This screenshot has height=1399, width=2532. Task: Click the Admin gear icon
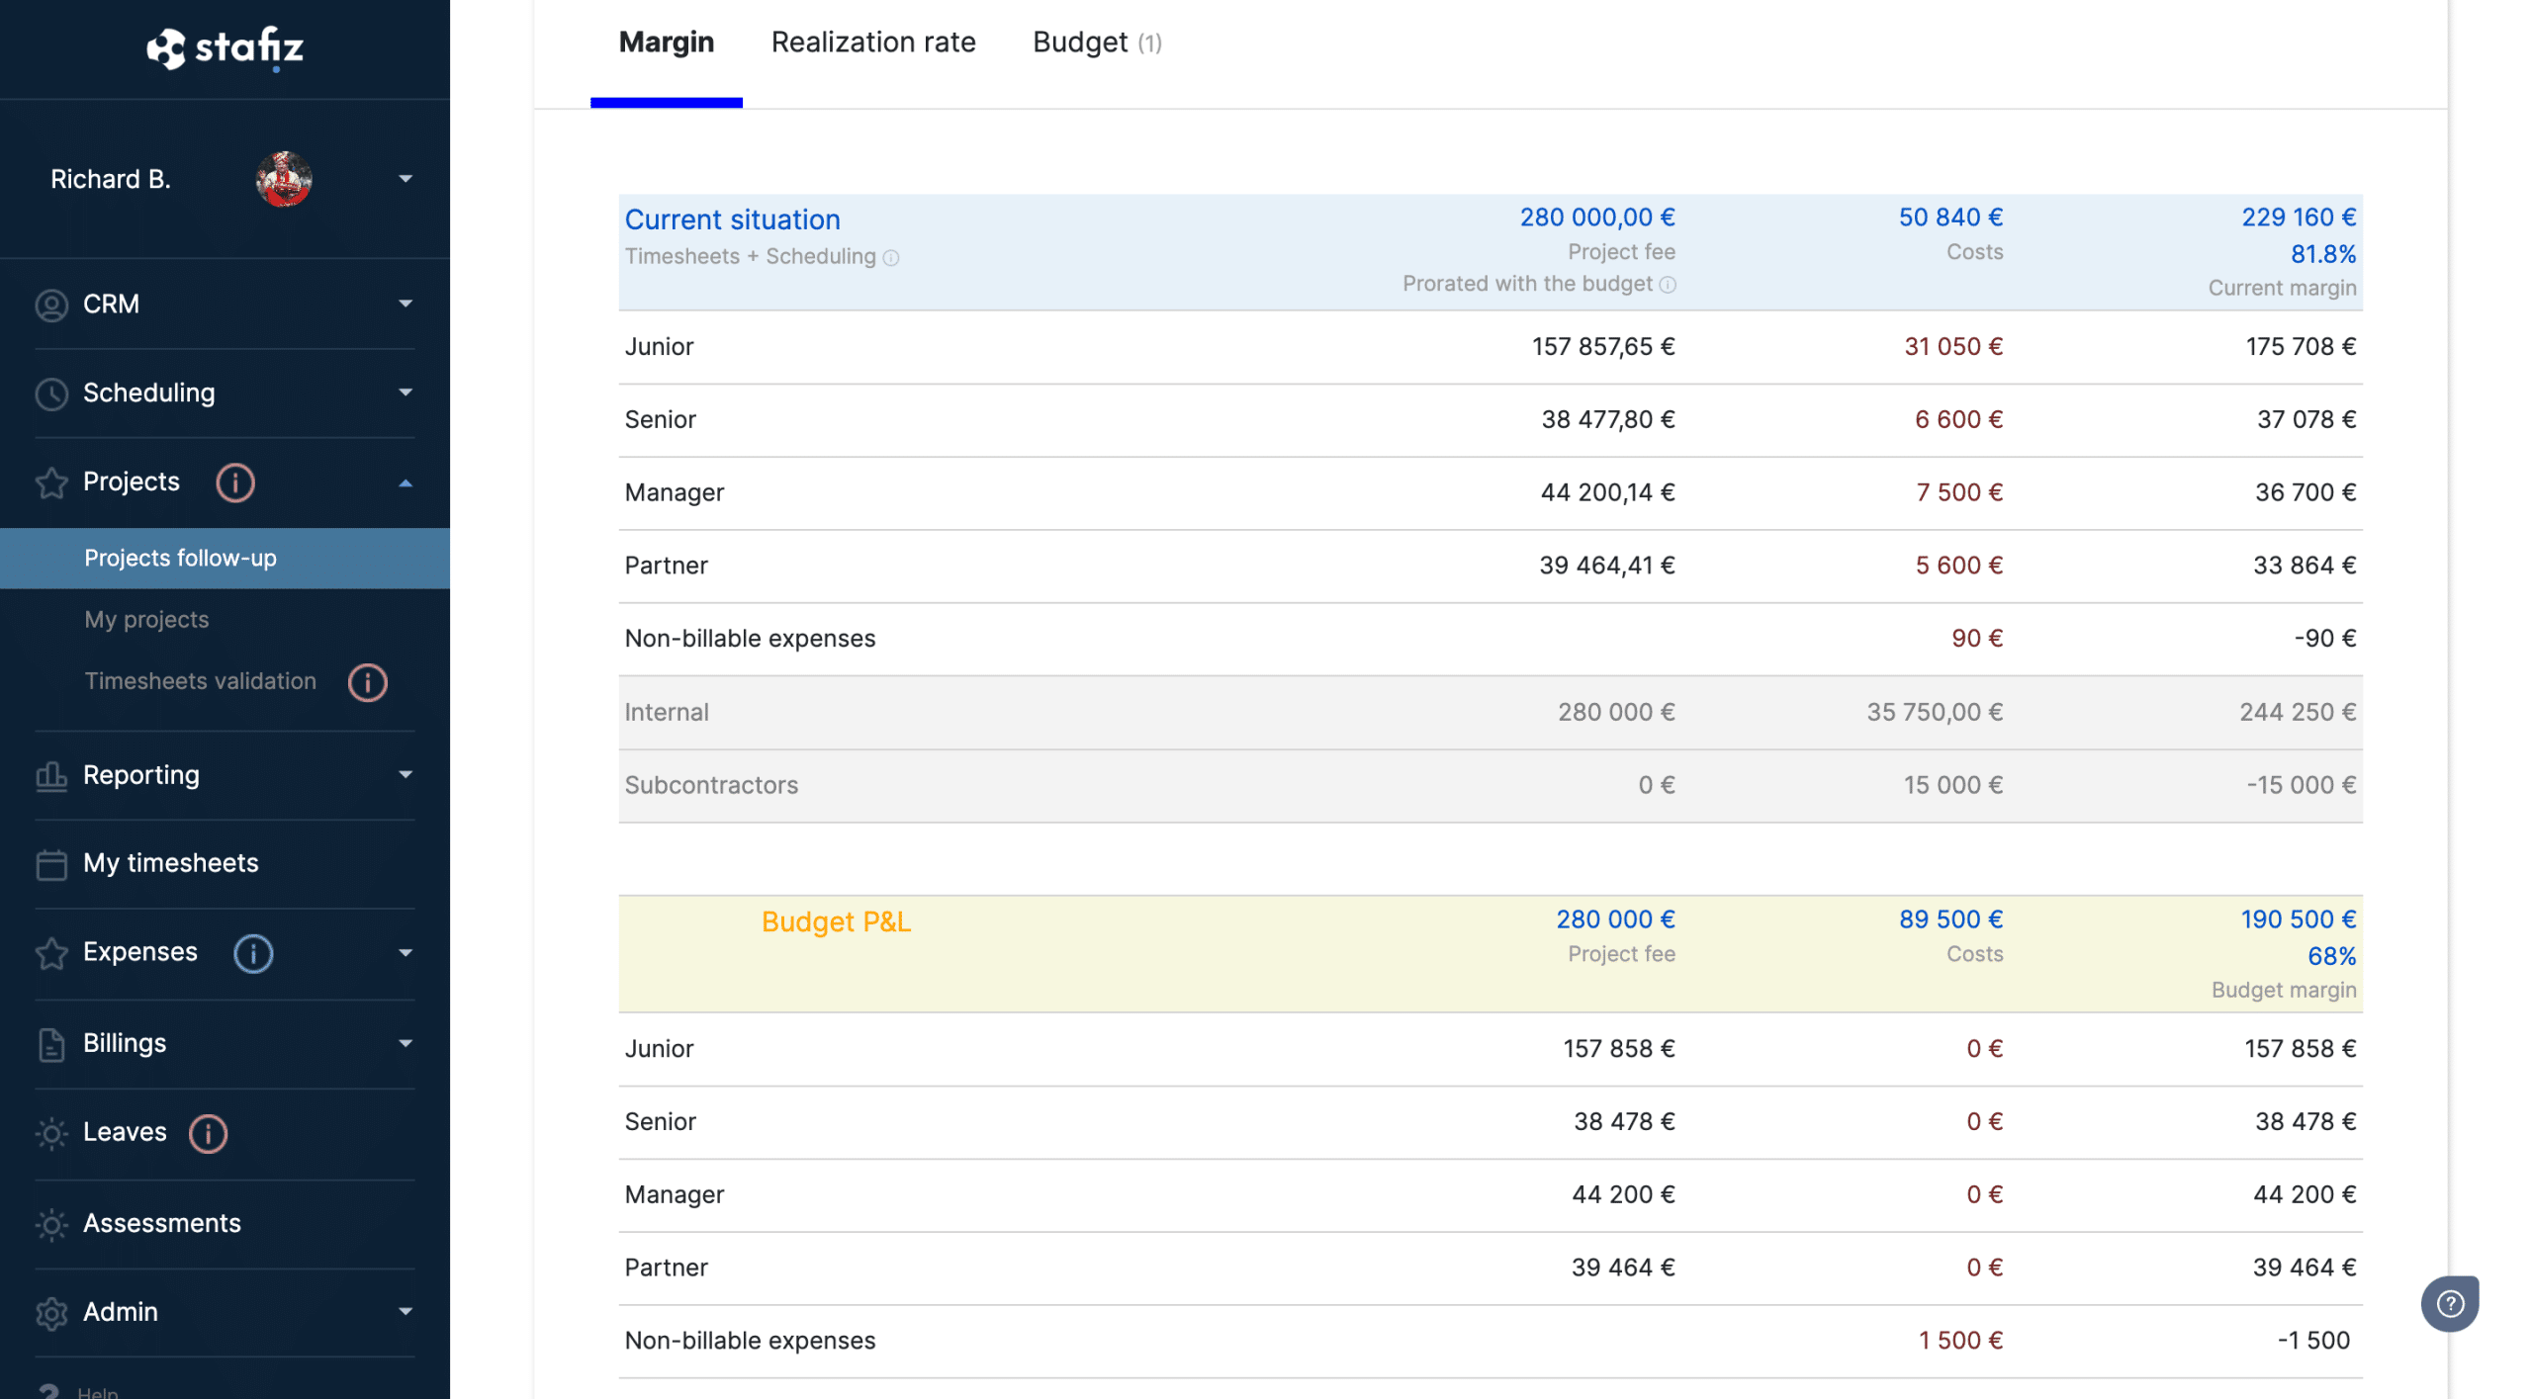51,1313
